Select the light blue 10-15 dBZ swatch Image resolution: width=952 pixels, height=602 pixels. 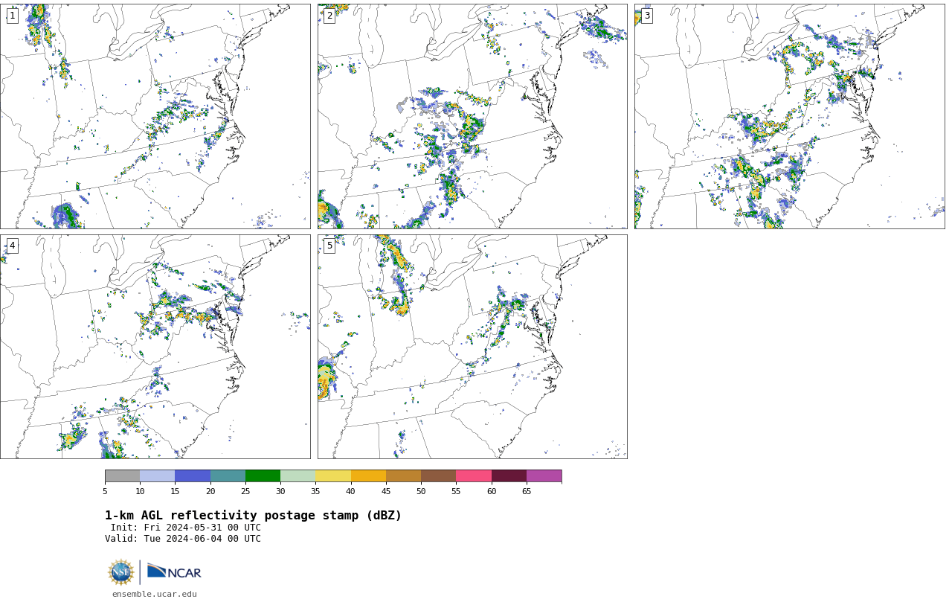click(x=157, y=476)
